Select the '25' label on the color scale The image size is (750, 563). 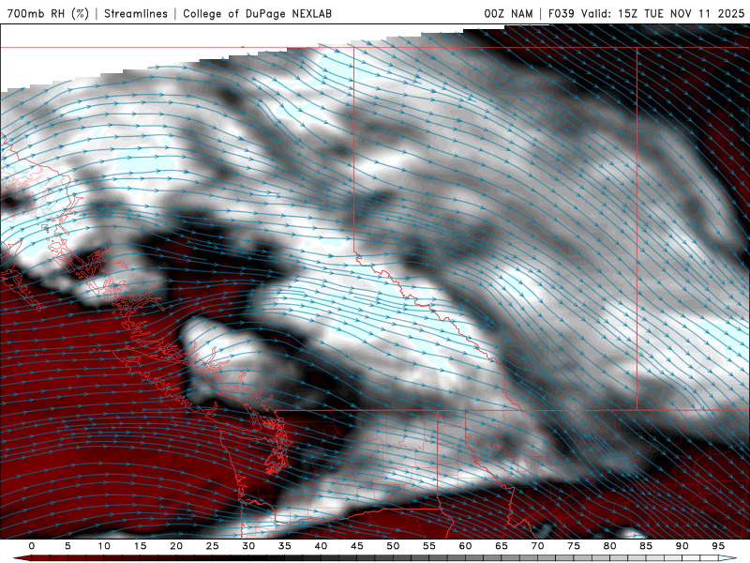tap(213, 546)
